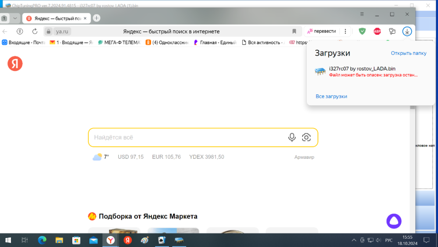Click the USD 97,15 rate
Screen dimensions: 438x247
(x=131, y=157)
